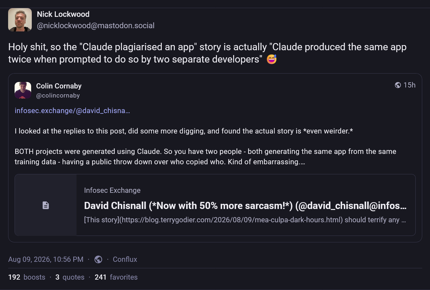Screen dimensions: 430x290
Task: Open the quoted post body text
Action: click(205, 146)
